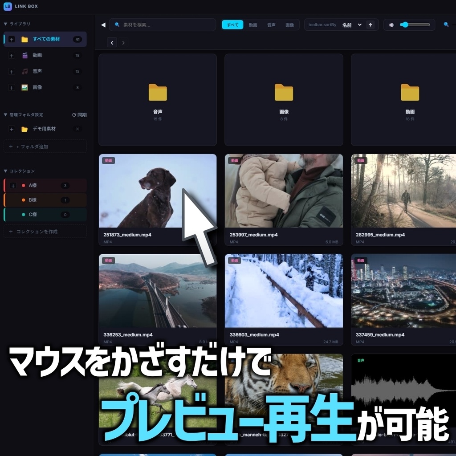Expand デモ用素材 with its plus button
This screenshot has width=456, height=456.
pyautogui.click(x=12, y=129)
